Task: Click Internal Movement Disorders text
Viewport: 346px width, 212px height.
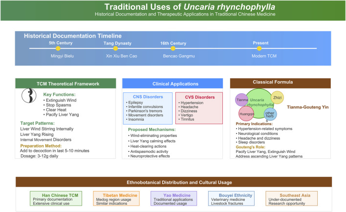Action: [45, 140]
